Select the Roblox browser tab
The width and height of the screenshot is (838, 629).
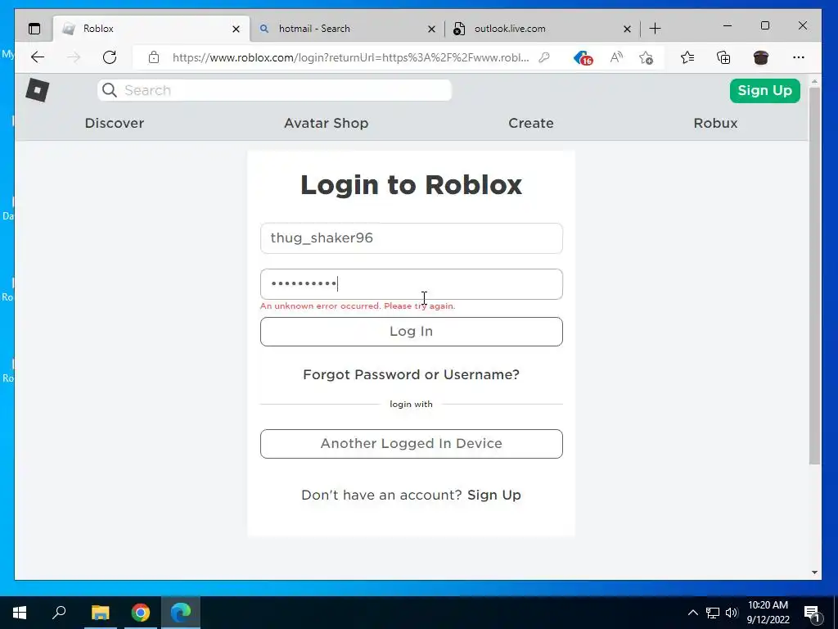click(x=151, y=29)
